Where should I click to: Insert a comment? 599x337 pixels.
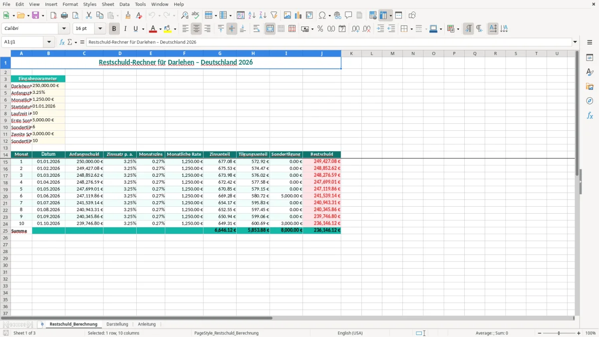pyautogui.click(x=348, y=15)
